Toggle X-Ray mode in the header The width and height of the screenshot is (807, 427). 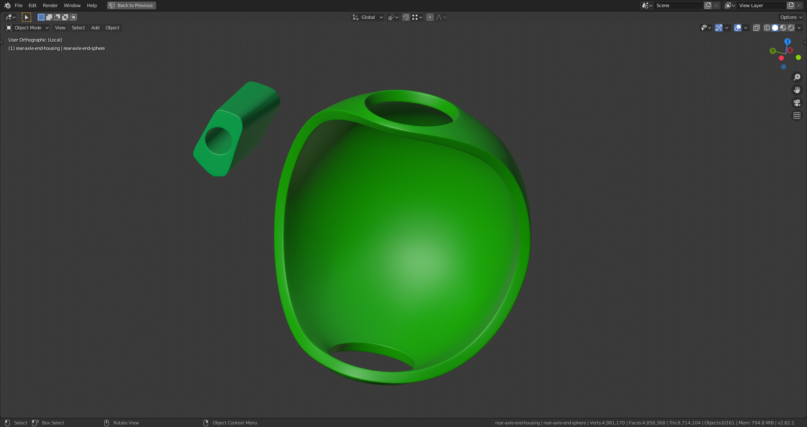[x=757, y=28]
